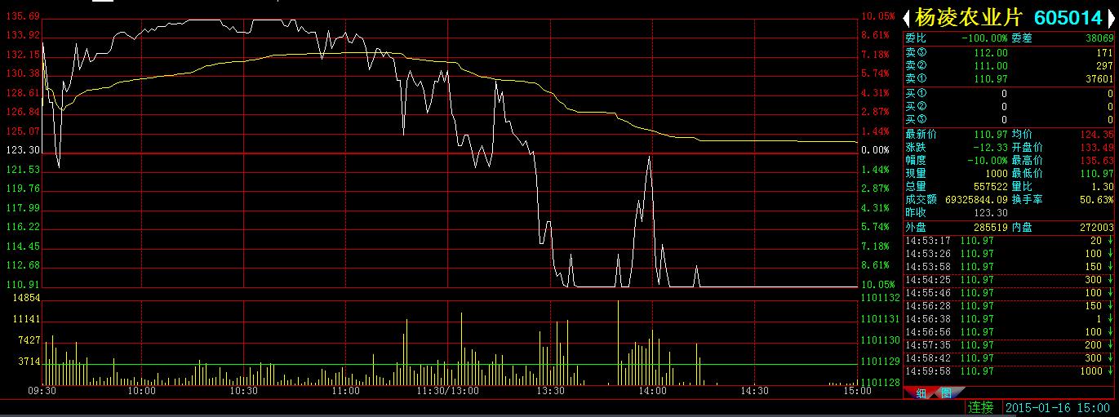1119x417 pixels.
Task: Click the 11:30/13:00 time axis label
Action: pos(448,392)
